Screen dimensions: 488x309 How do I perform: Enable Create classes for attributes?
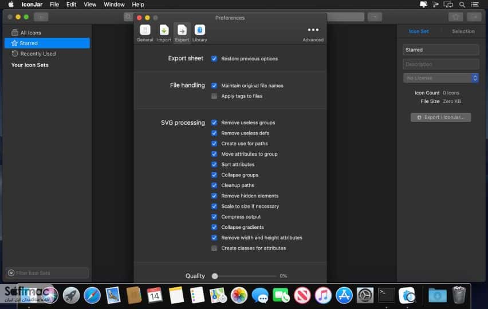[x=214, y=248]
